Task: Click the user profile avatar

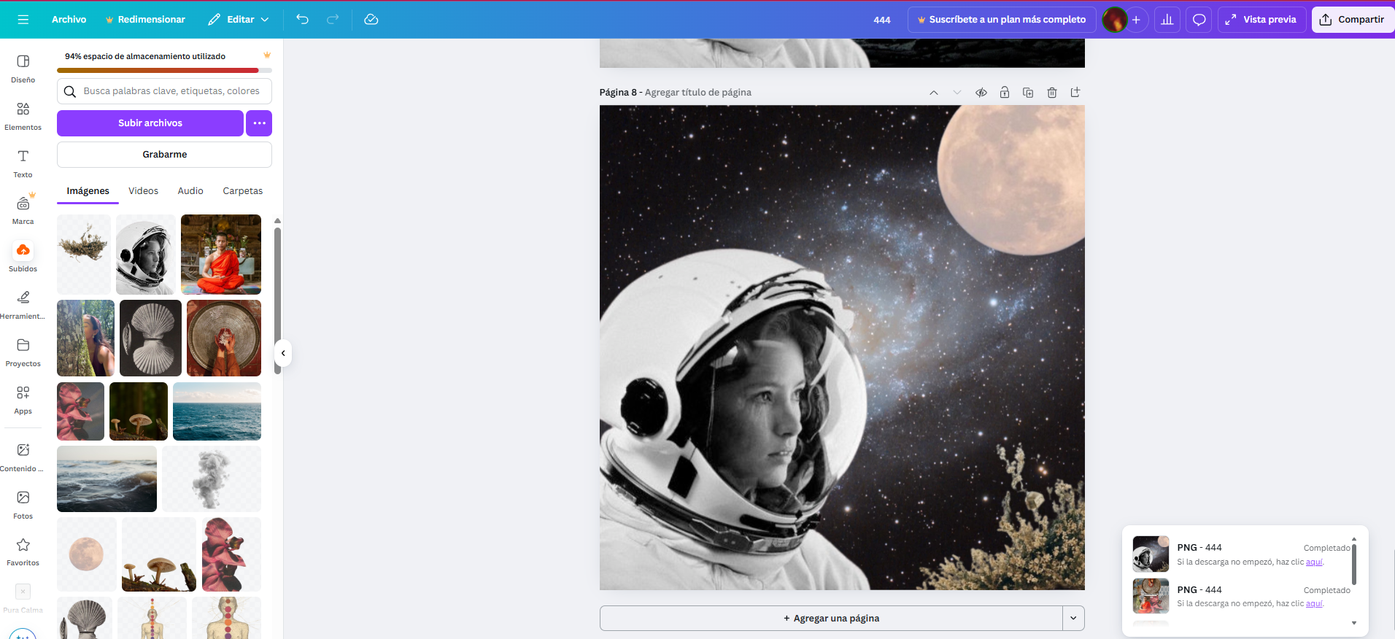Action: [x=1114, y=20]
